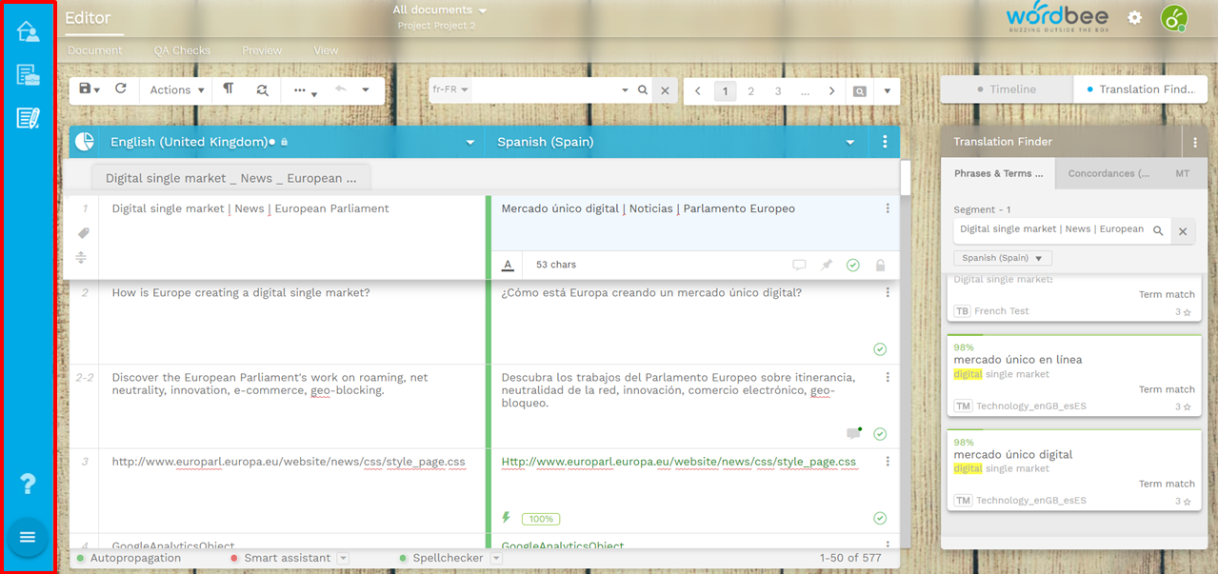Expand the All documents dropdown
The height and width of the screenshot is (574, 1218).
pos(439,10)
